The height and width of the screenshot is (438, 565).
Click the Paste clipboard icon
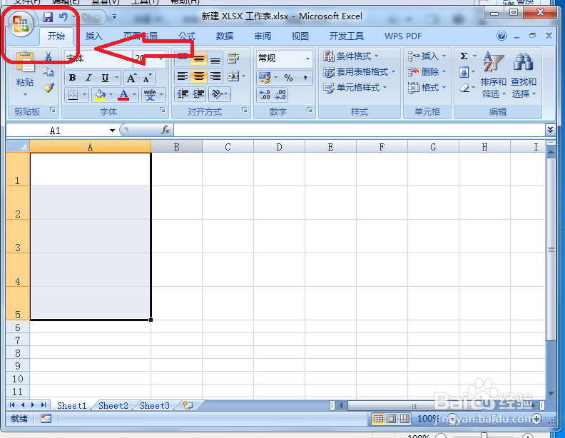[25, 61]
